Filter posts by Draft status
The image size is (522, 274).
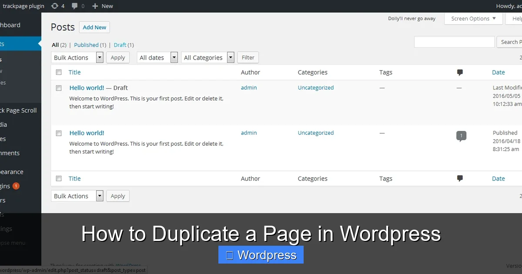pyautogui.click(x=120, y=45)
